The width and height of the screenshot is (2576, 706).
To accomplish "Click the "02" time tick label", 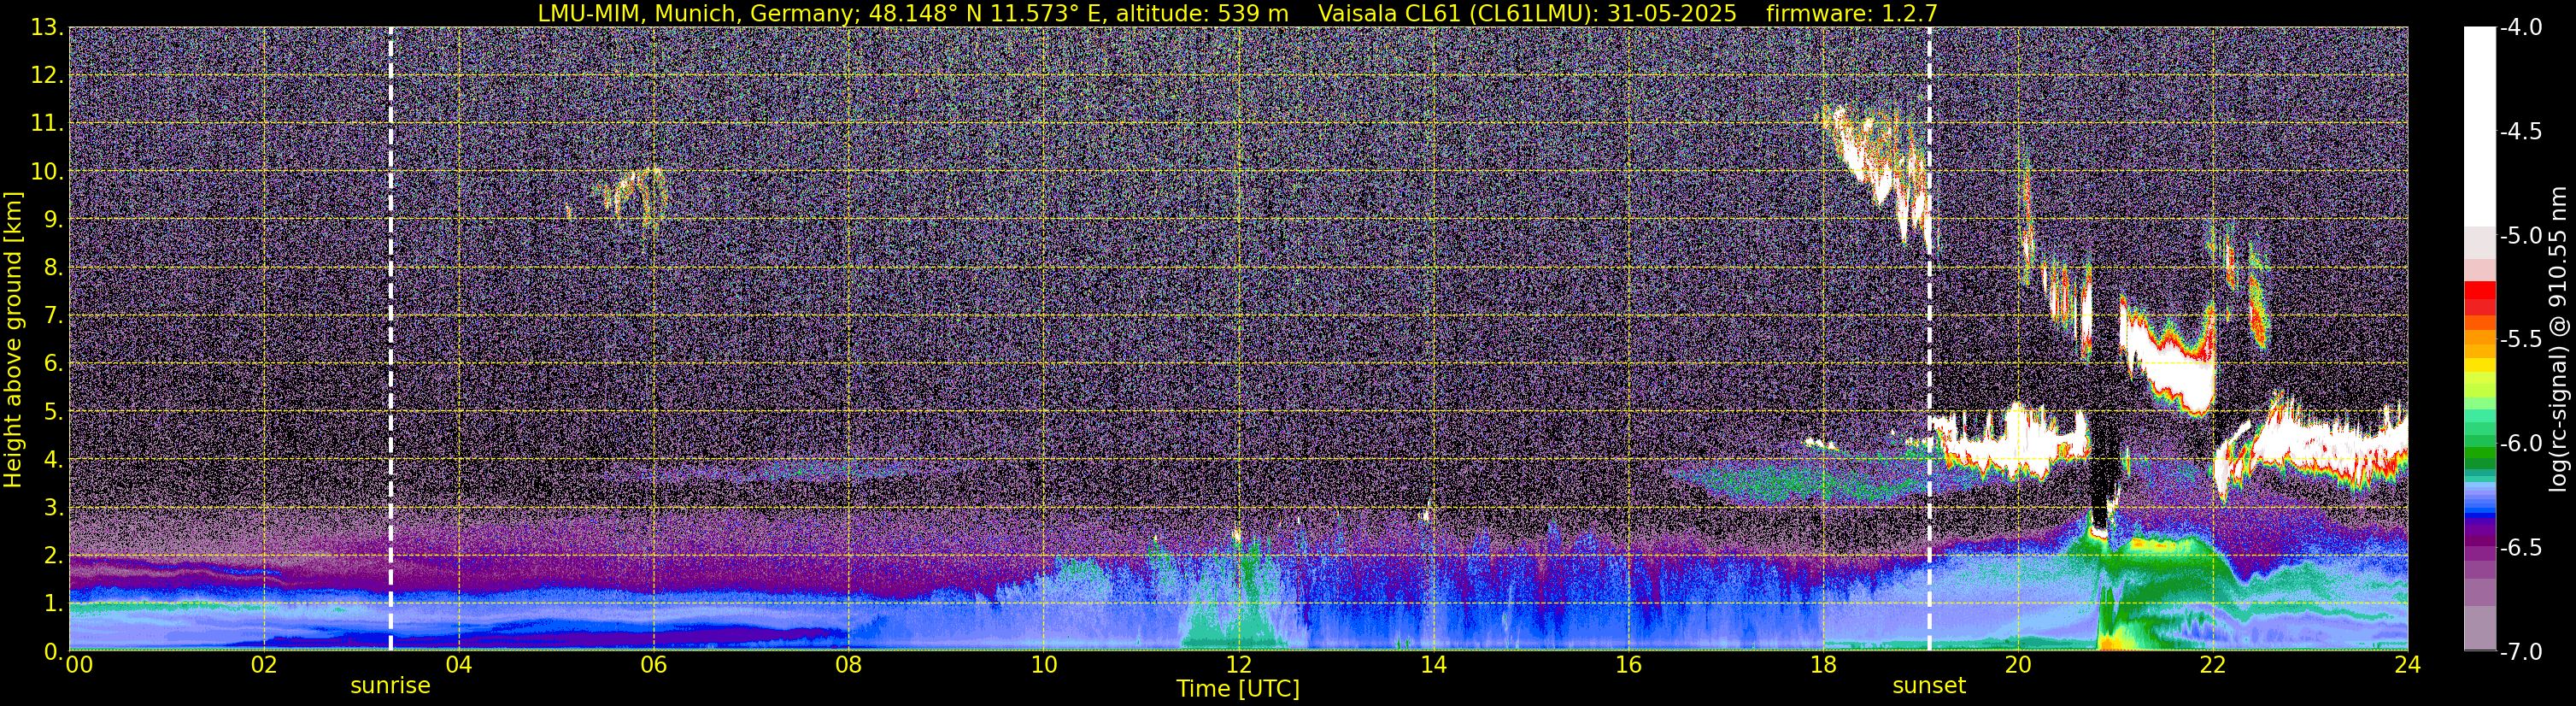I will [x=264, y=665].
